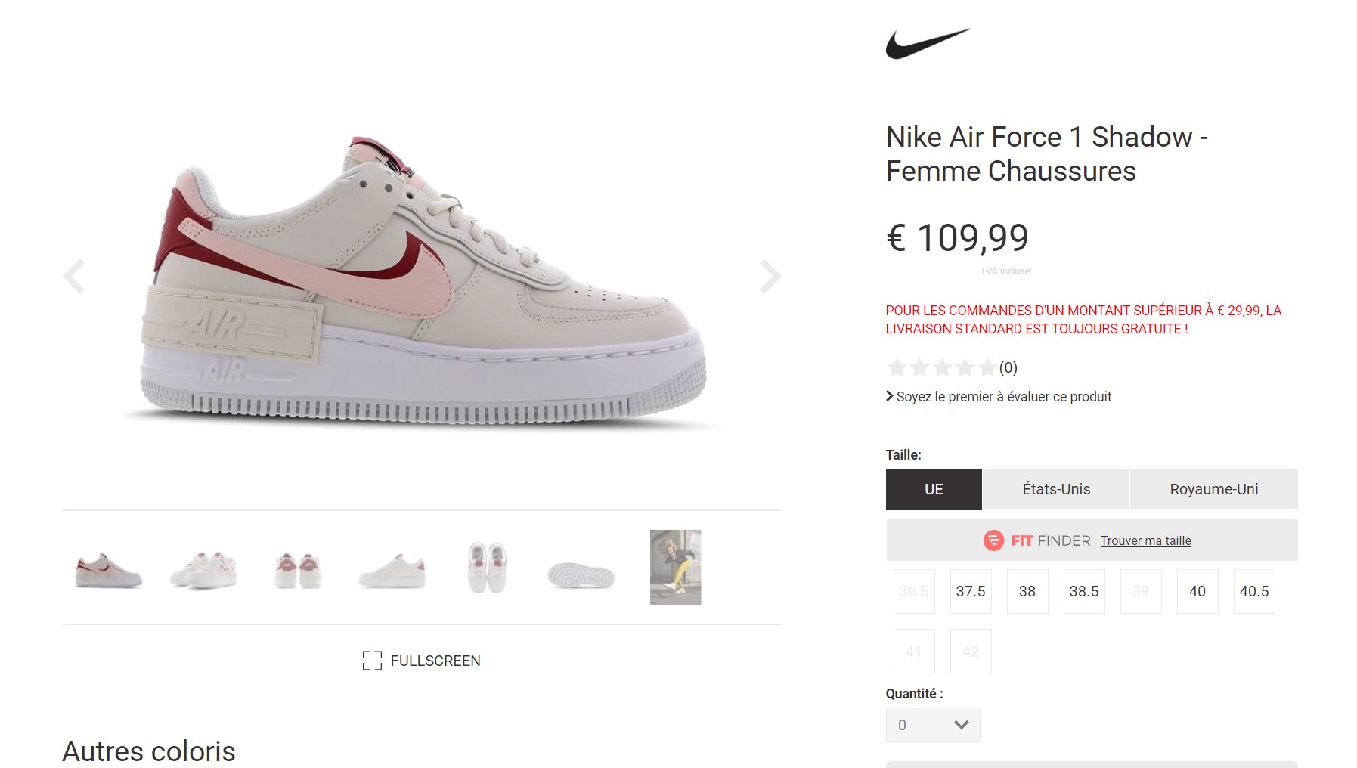Select the rear heel view thumbnail
Image resolution: width=1357 pixels, height=768 pixels.
(297, 571)
